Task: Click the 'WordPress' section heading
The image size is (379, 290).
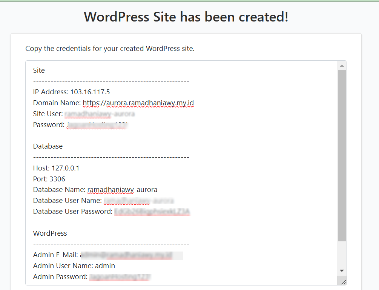Action: click(x=50, y=233)
